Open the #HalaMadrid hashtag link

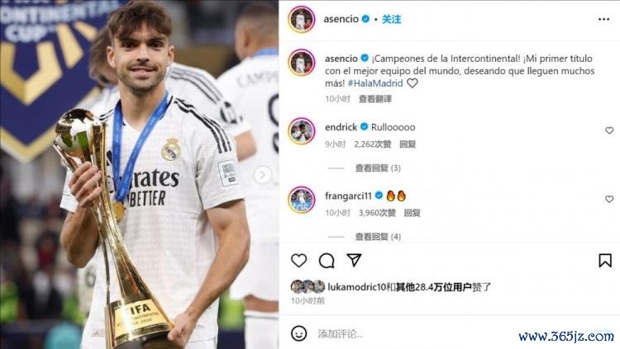pos(375,83)
